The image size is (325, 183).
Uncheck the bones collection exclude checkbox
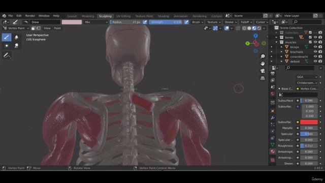click(x=310, y=37)
